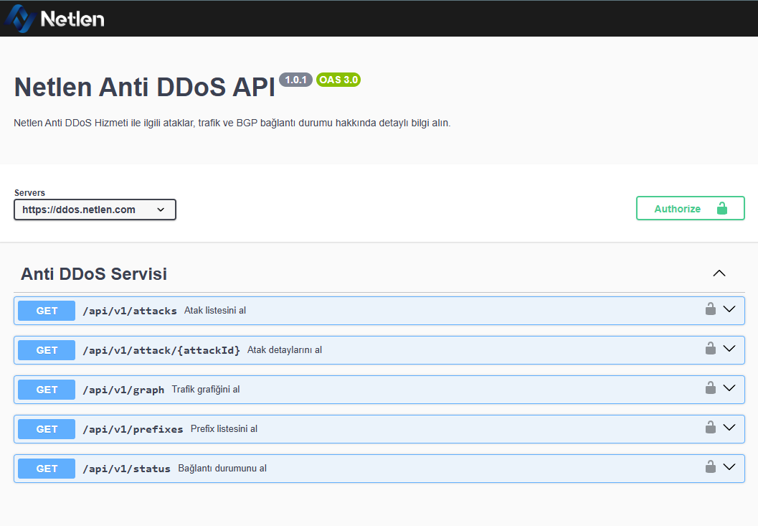This screenshot has height=526, width=758.
Task: Click the 1.0.1 version badge
Action: 296,80
